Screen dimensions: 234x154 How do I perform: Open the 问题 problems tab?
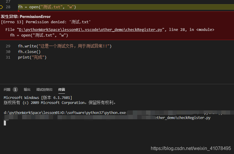7,90
